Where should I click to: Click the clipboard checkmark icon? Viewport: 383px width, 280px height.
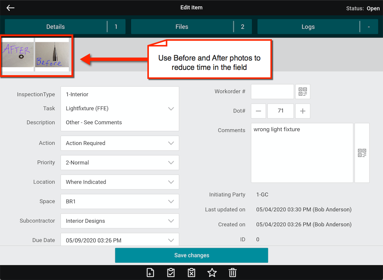171,273
